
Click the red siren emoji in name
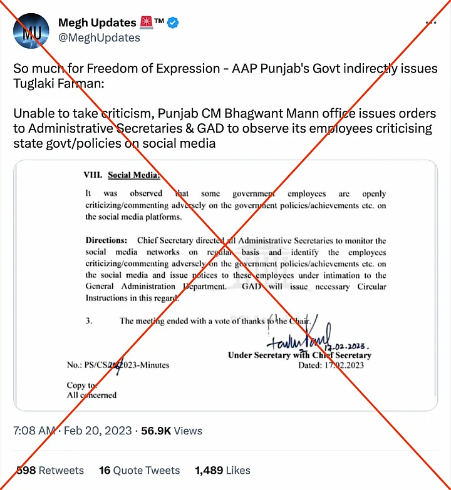tap(145, 23)
